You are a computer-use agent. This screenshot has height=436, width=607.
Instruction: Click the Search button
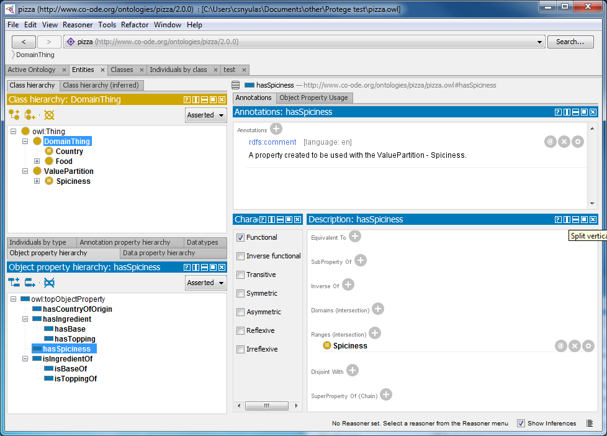point(570,42)
